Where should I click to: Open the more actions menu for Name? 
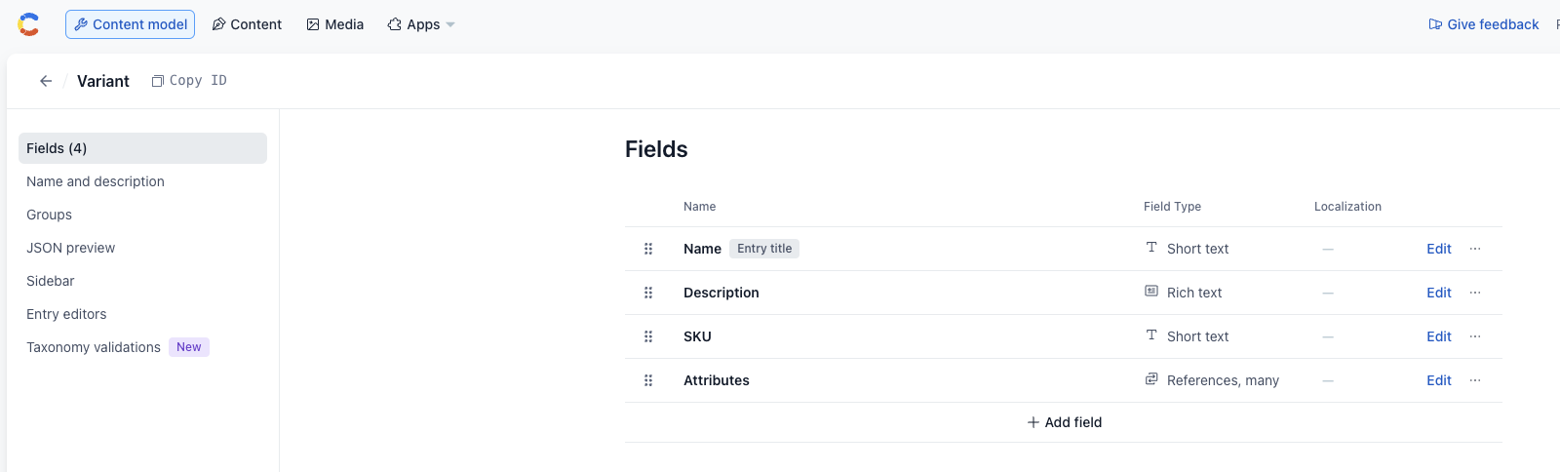1475,249
